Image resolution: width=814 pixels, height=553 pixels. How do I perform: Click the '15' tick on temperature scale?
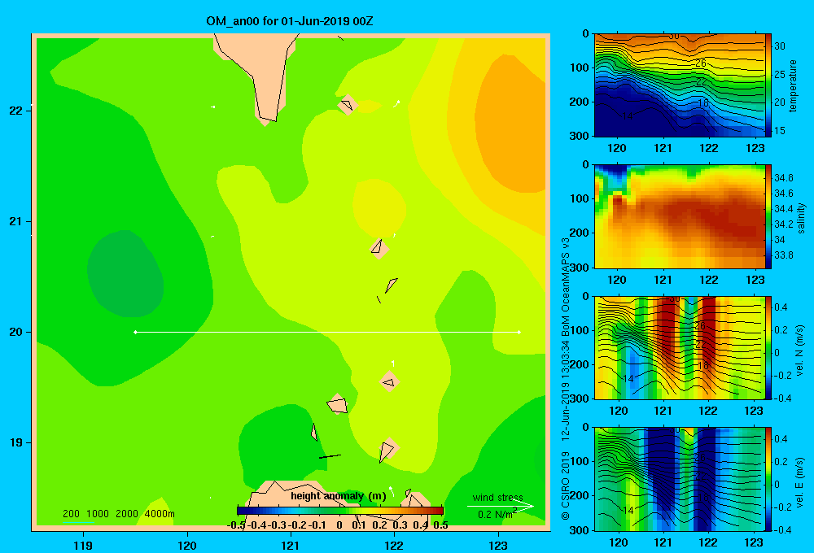[x=780, y=131]
